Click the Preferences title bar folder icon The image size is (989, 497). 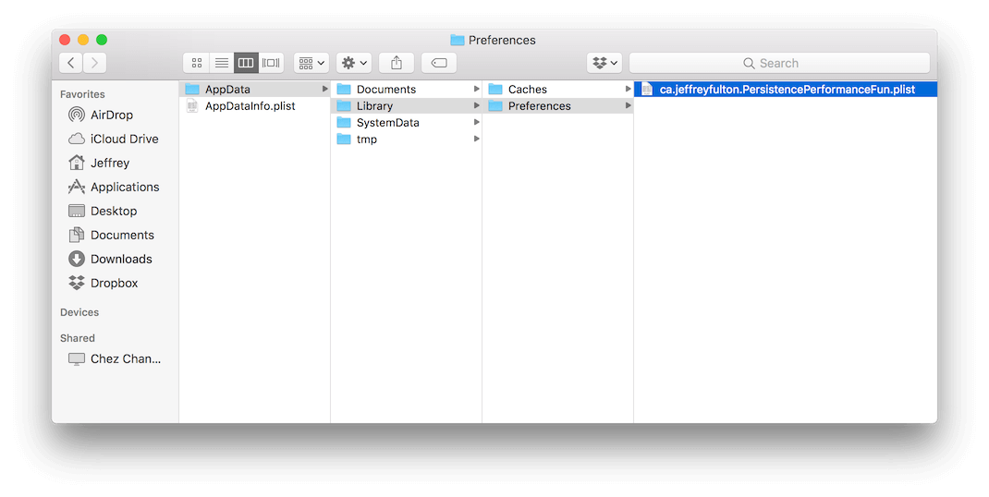[x=458, y=40]
